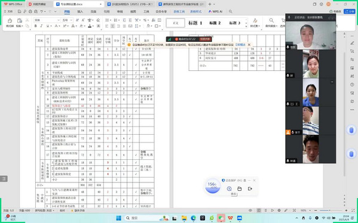Open WPS Office from the Windows taskbar
Image resolution: width=358 pixels, height=223 pixels.
click(x=230, y=218)
